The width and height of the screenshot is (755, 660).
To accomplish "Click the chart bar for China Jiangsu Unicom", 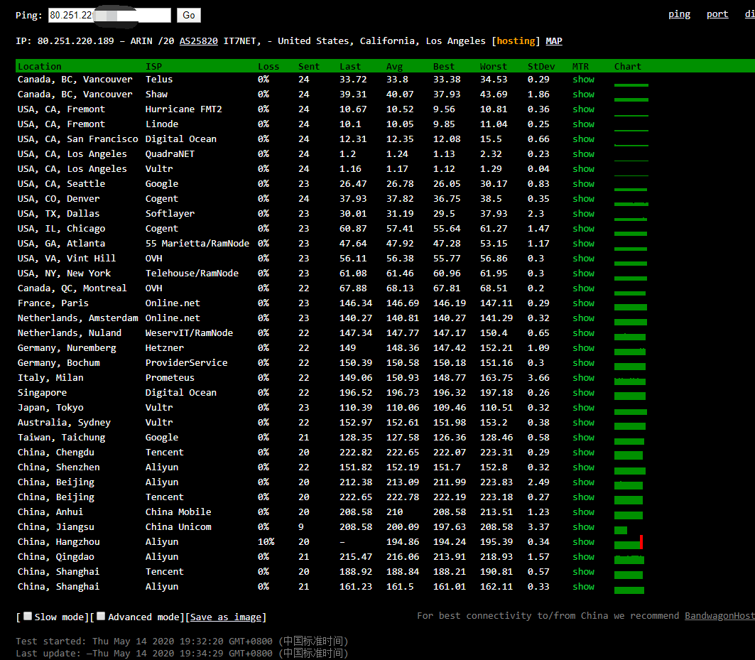I will (x=621, y=530).
